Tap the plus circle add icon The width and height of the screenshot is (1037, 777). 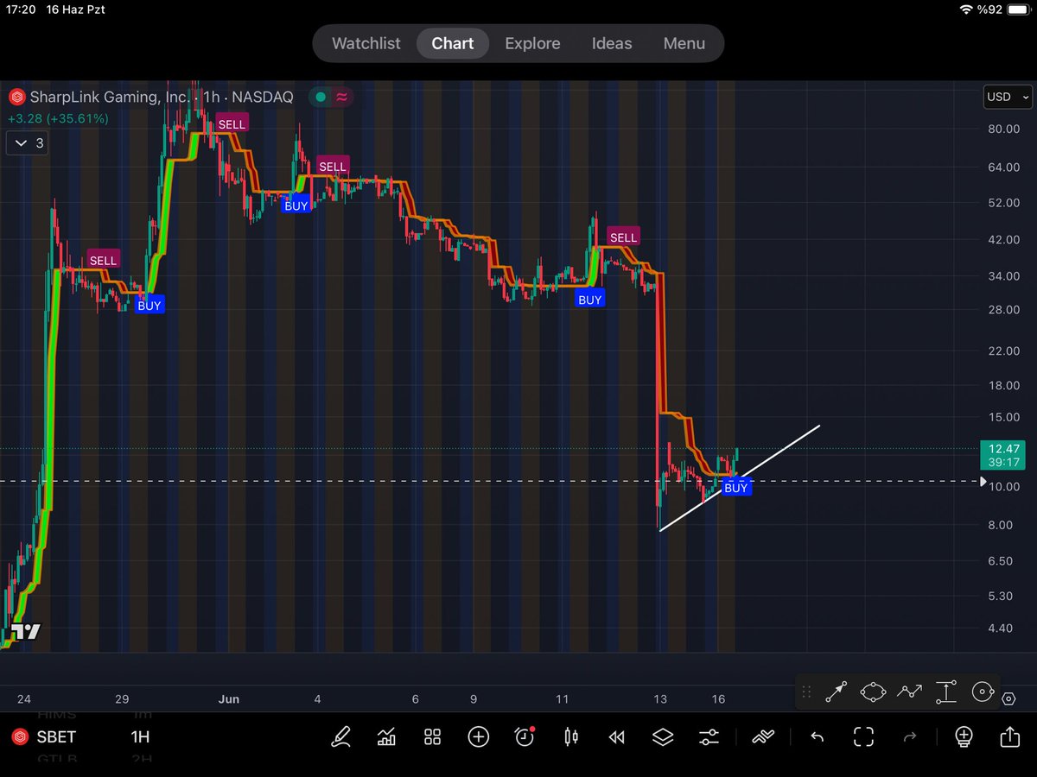[x=478, y=736]
